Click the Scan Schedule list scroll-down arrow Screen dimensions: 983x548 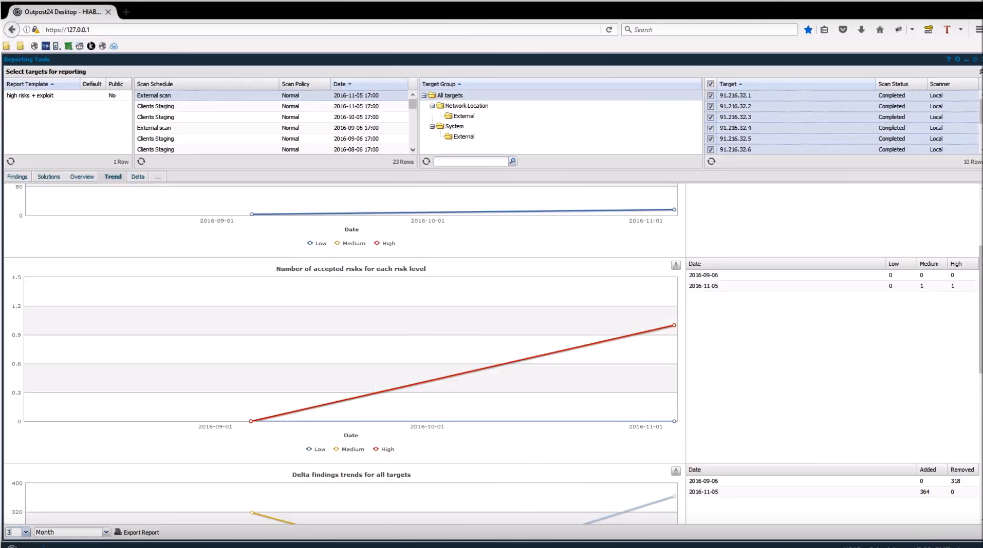pos(413,150)
